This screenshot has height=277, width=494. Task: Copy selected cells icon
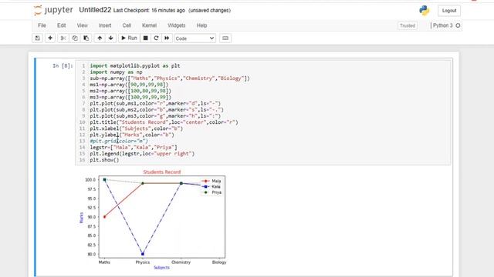75,38
